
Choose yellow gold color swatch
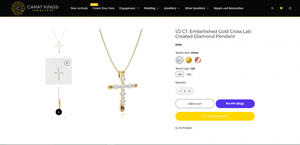[x=189, y=60]
